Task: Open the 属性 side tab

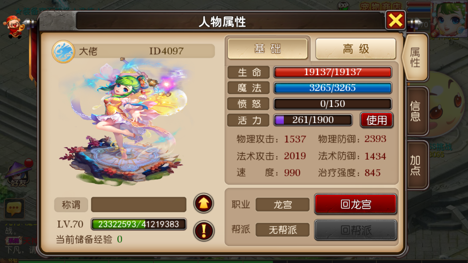Action: click(415, 57)
